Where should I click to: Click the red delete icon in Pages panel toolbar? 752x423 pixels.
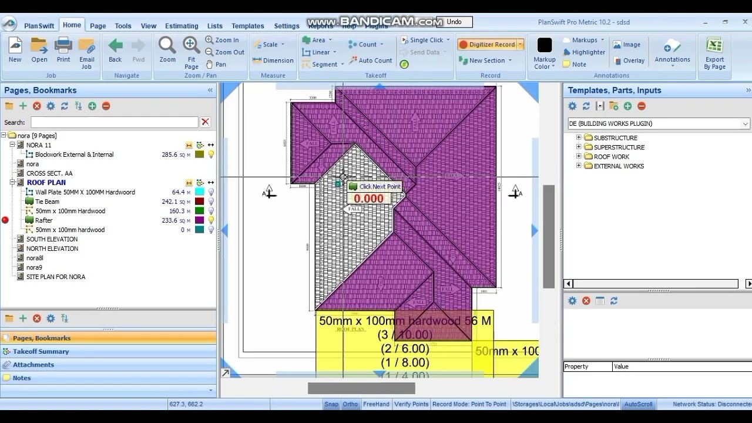[36, 106]
